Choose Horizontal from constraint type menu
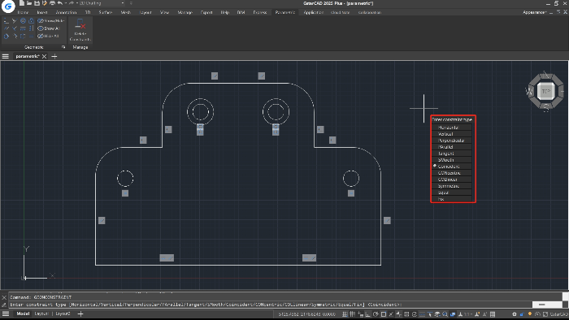Viewport: 569px width, 320px height. tap(452, 128)
